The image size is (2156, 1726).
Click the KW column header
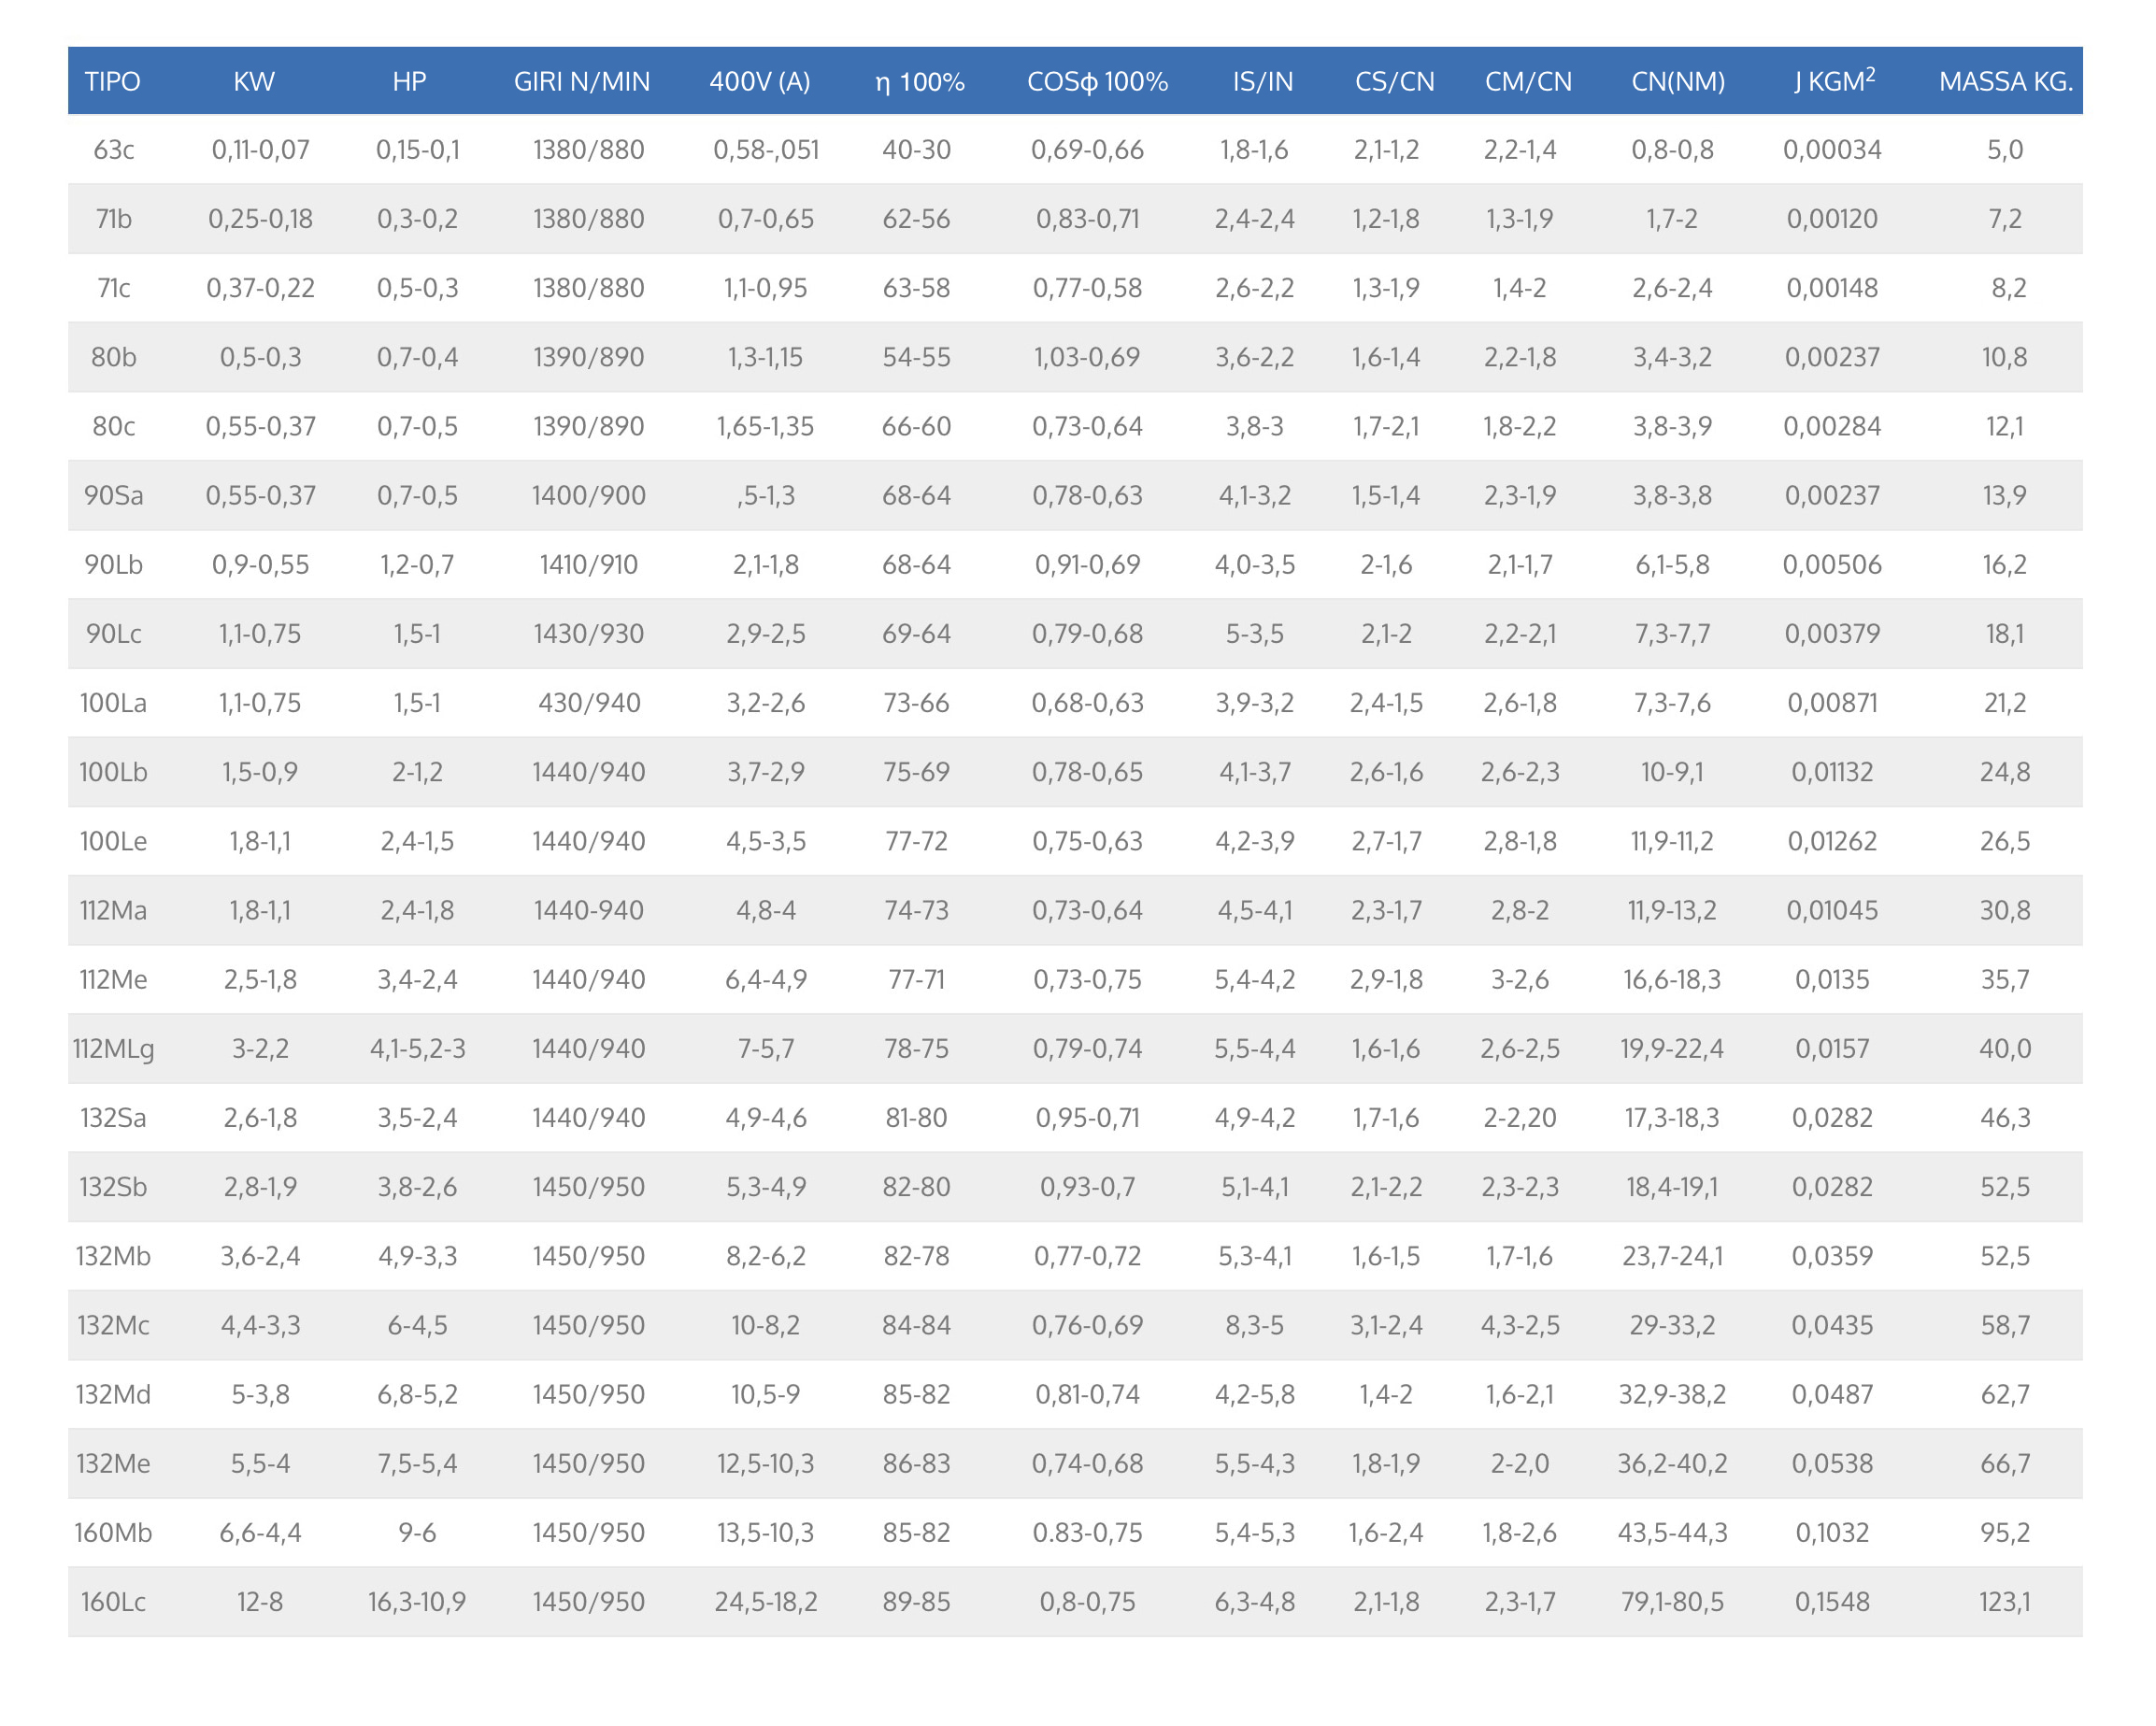click(254, 81)
